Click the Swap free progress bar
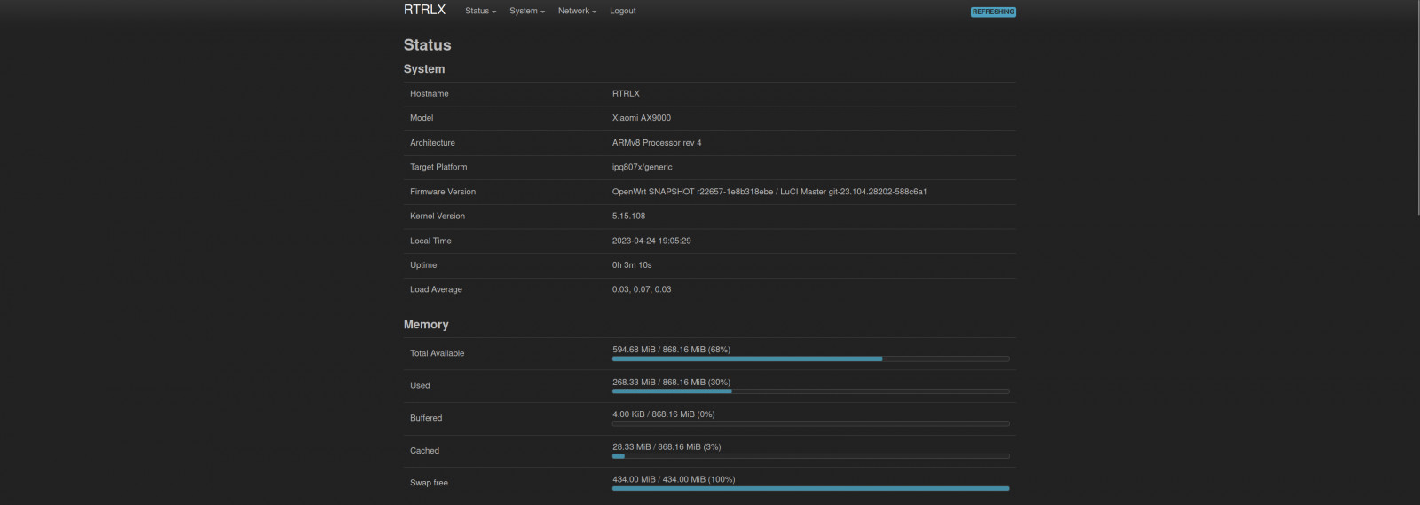The height and width of the screenshot is (505, 1420). coord(810,488)
